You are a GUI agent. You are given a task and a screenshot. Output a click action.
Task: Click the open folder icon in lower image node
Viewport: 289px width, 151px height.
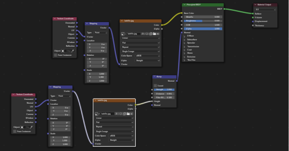pos(128,113)
